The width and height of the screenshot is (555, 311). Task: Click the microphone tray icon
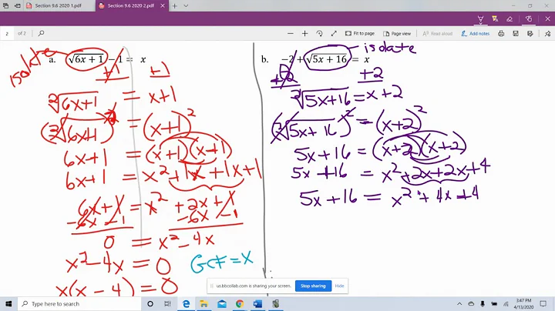483,304
